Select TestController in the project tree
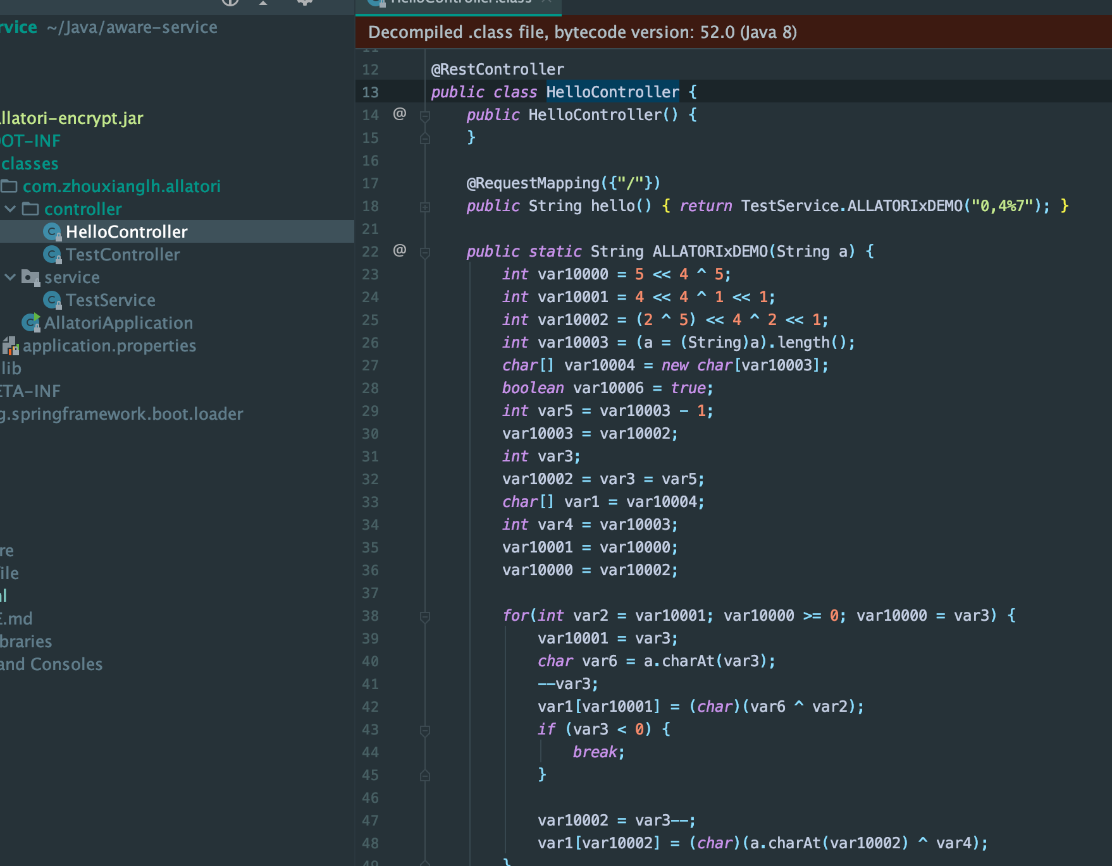The image size is (1112, 866). [x=123, y=255]
